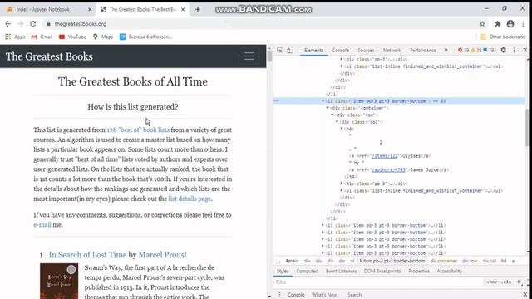Open Chrome three-dot menu
This screenshot has height=299, width=532.
pos(523,24)
